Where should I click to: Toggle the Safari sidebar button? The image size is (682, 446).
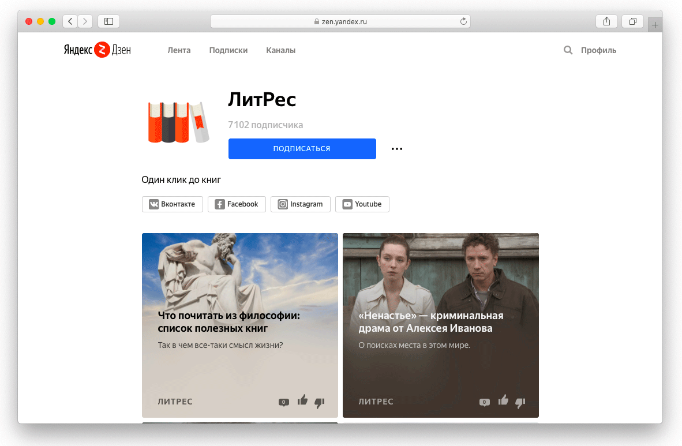pyautogui.click(x=108, y=21)
